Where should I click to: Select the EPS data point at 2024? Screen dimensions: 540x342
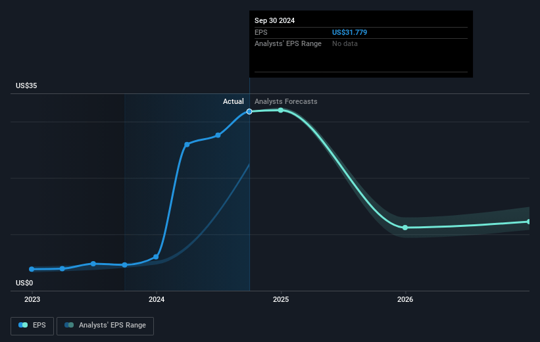(156, 257)
